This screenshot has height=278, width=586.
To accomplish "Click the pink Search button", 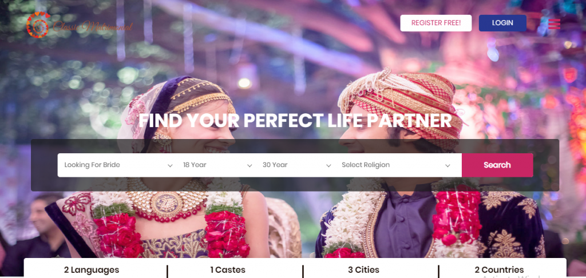I will (x=497, y=165).
